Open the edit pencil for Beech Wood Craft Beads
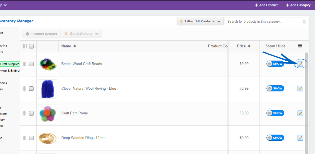315x154 pixels. tap(300, 64)
